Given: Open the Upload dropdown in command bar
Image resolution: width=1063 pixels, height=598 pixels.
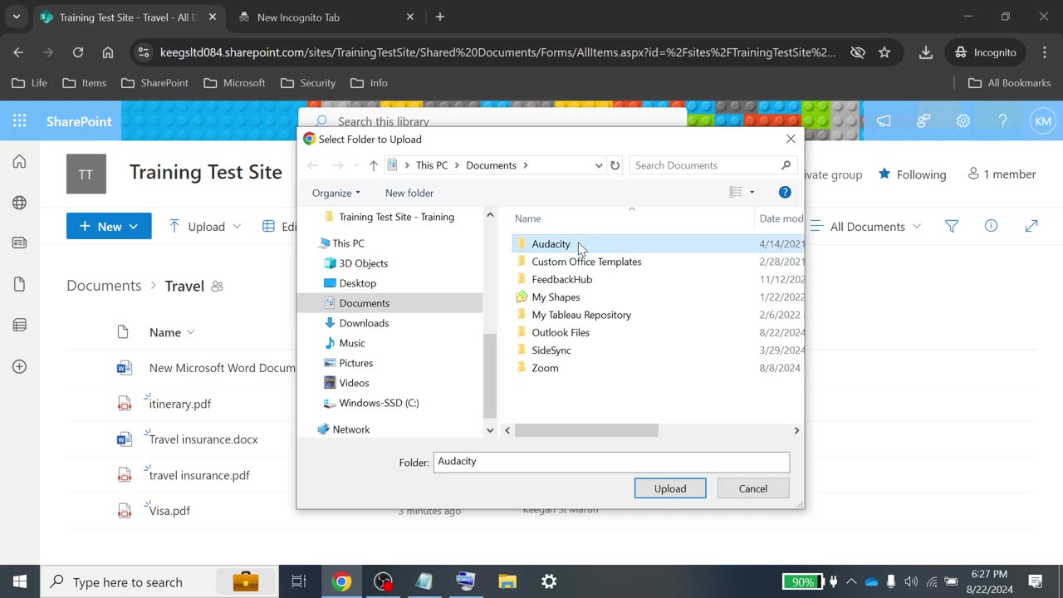Looking at the screenshot, I should tap(204, 226).
